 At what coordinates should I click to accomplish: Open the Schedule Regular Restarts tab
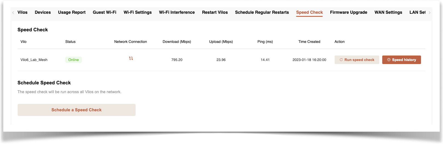coord(262,12)
